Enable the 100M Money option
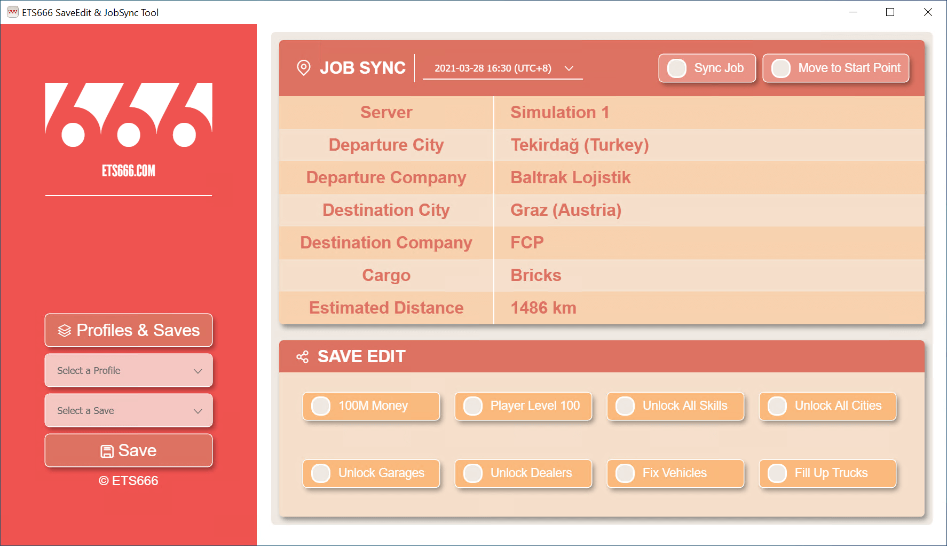This screenshot has height=546, width=947. pos(321,406)
